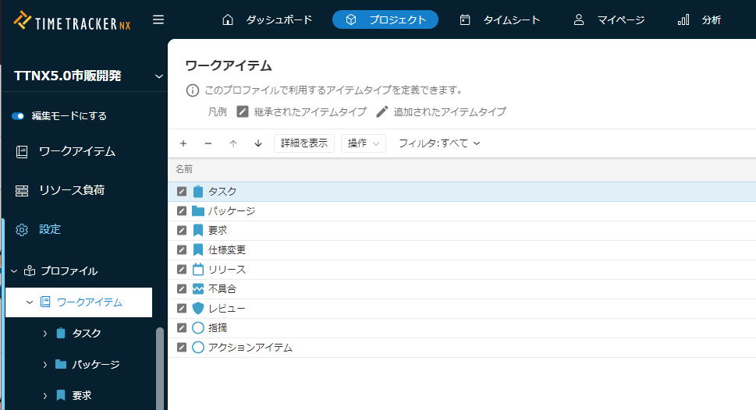
Task: Click the clipboard icon in タスク list row
Action: (x=198, y=192)
